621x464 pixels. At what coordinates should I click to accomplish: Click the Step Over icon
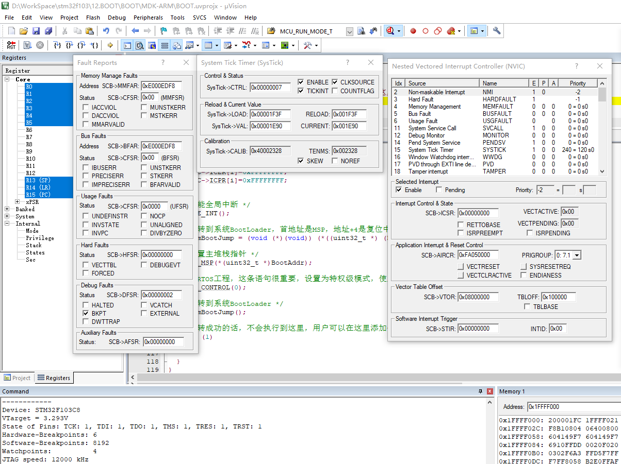[70, 45]
